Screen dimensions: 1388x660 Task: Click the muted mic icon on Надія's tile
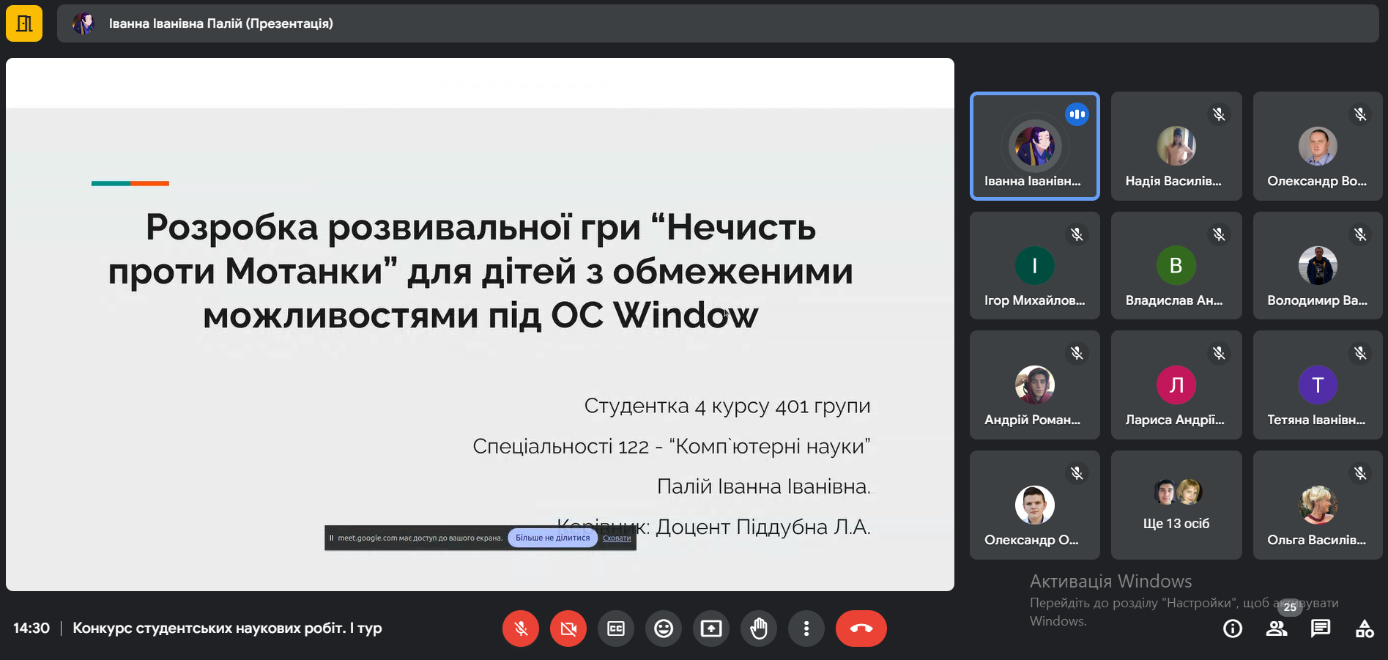[1219, 114]
